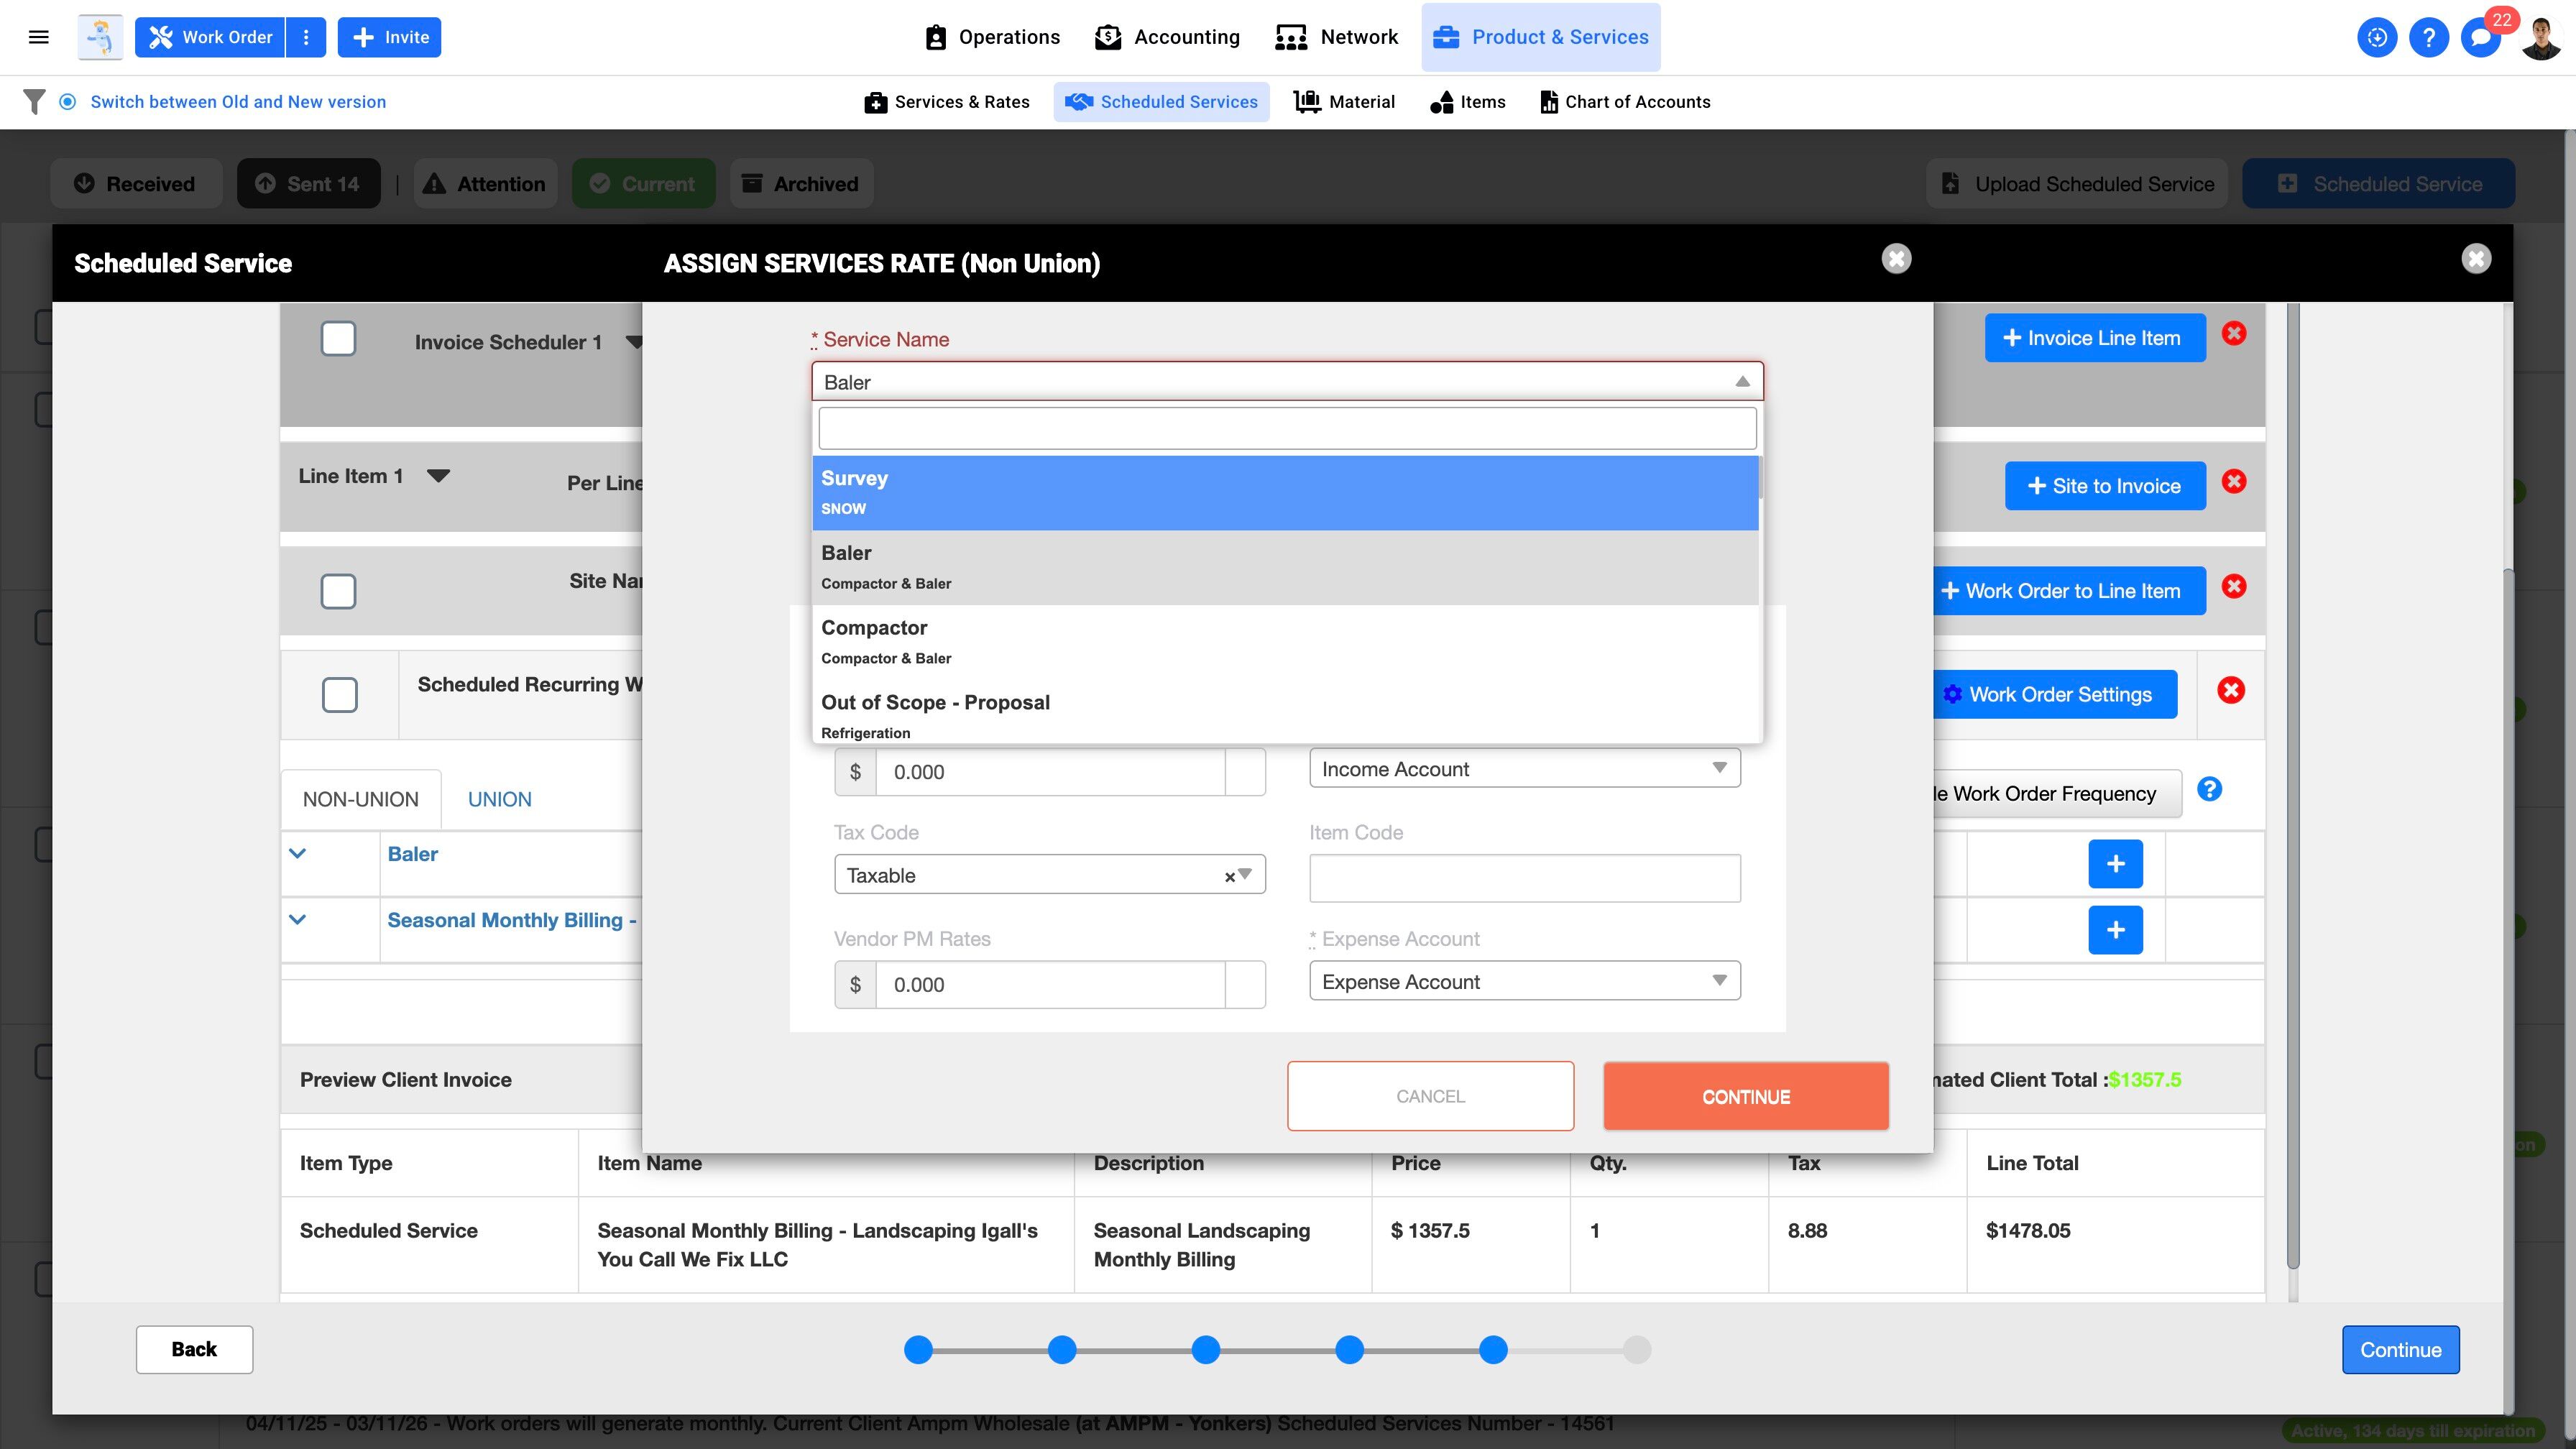Screen dimensions: 2576x1449
Task: Check the Invoice Scheduler 1 checkbox
Action: tap(338, 339)
